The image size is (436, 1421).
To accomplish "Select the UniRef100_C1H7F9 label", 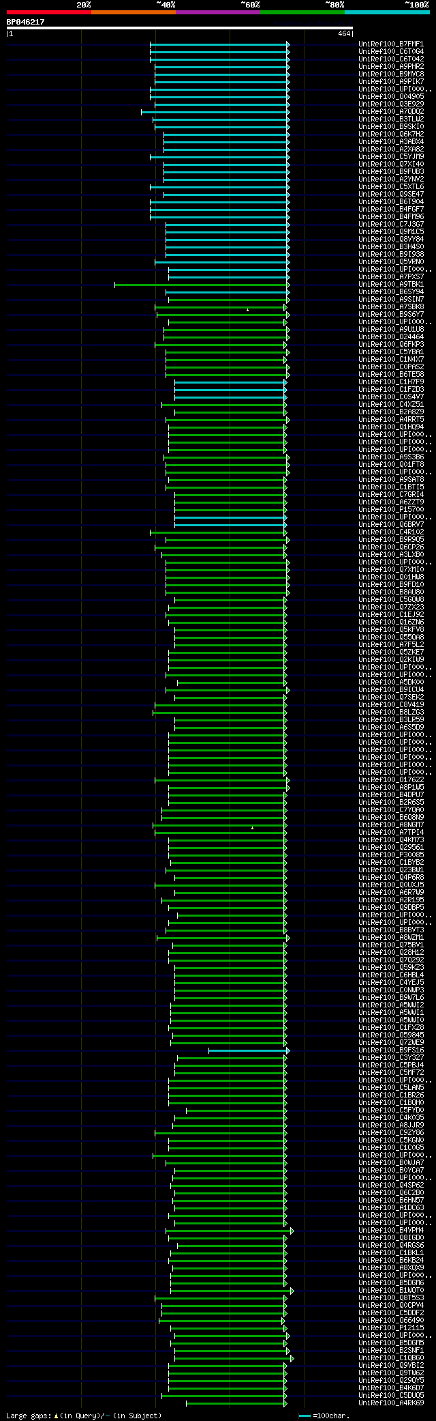I will (391, 382).
